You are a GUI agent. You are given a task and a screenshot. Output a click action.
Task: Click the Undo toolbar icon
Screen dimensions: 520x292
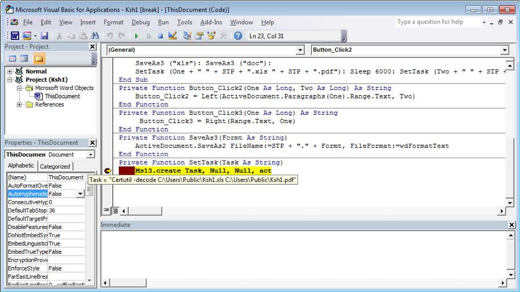(110, 36)
